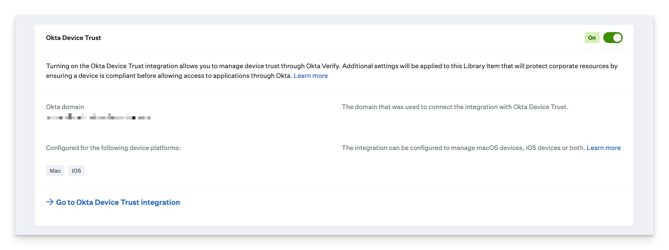Viewport: 669px width, 250px height.
Task: Click the right arrow icon before integration link
Action: coord(50,202)
